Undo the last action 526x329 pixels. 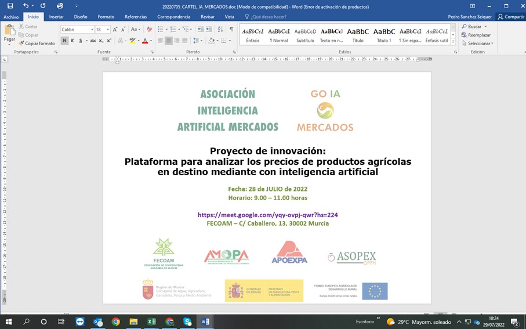click(x=26, y=6)
